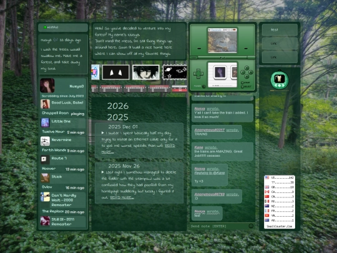Open the 'Nevermine' track
This screenshot has width=337, height=253.
[x=61, y=140]
